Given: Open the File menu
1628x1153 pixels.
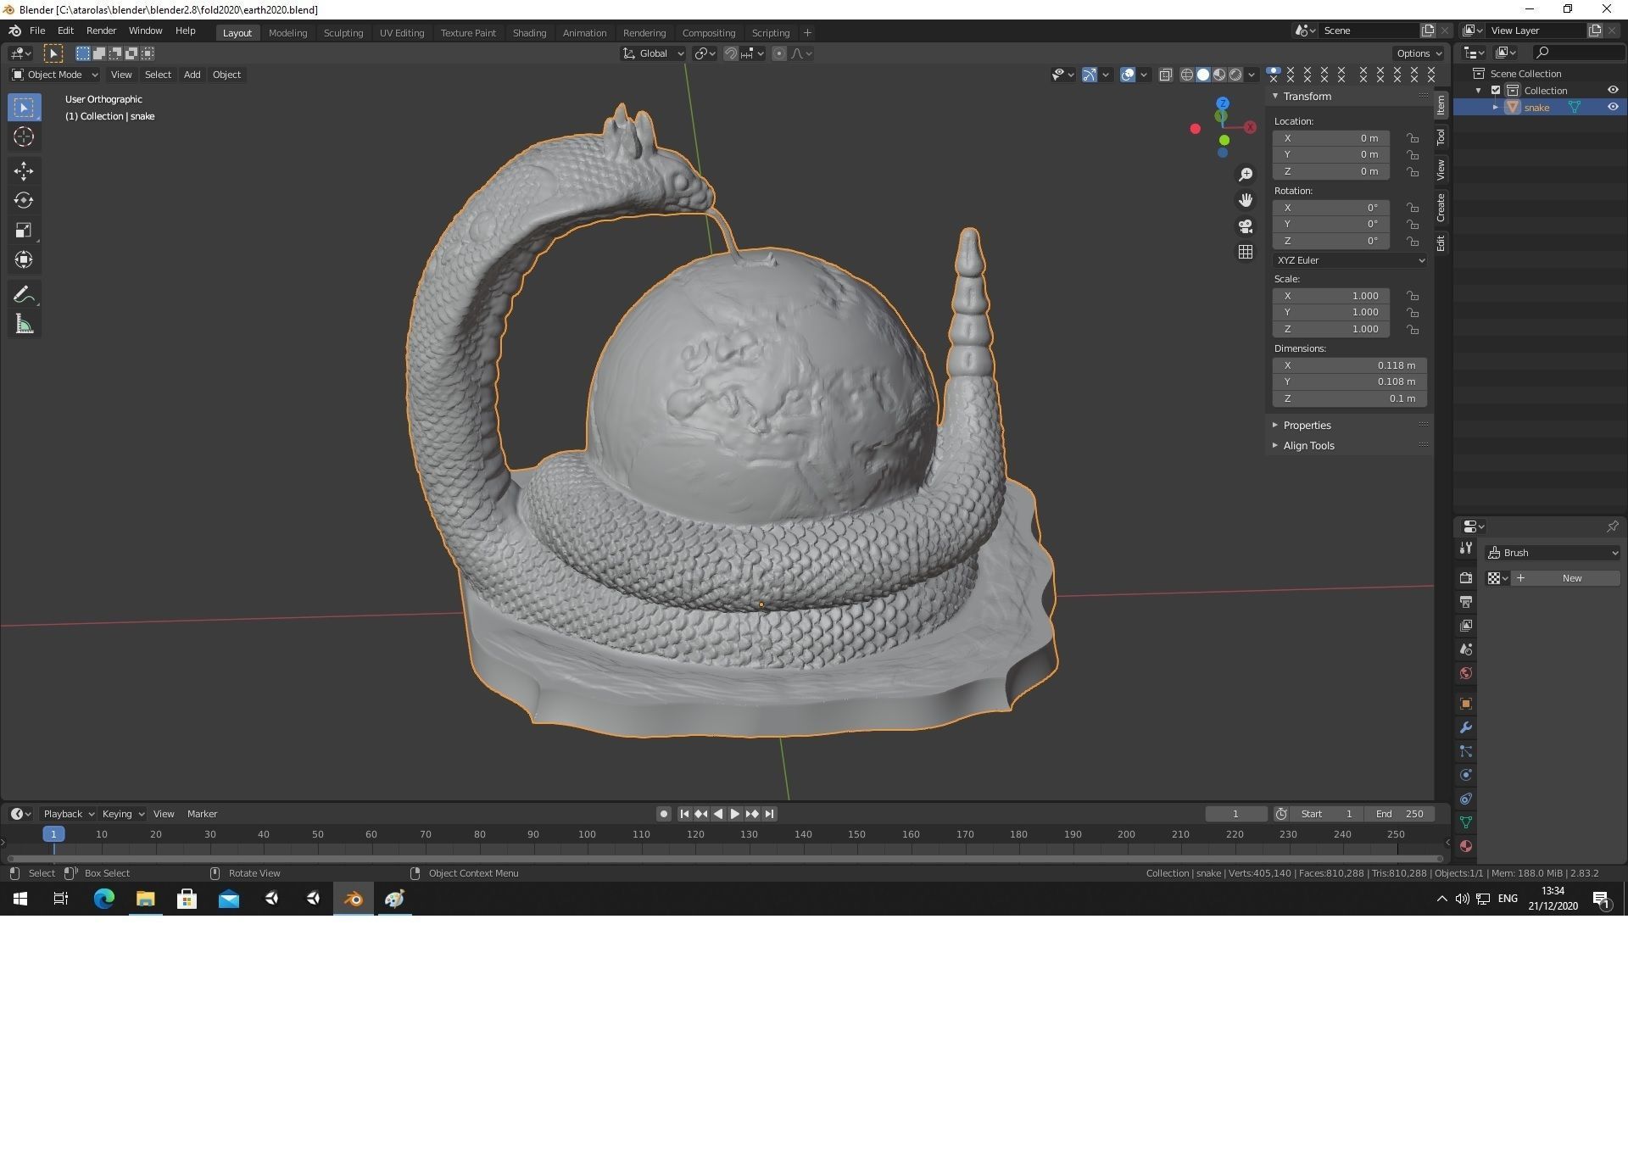Looking at the screenshot, I should coord(37,31).
